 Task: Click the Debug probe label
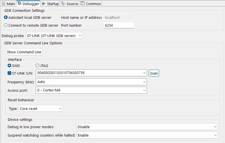13,36
